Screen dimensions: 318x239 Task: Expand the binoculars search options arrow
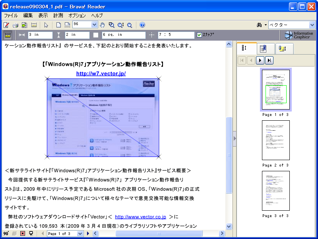[x=266, y=25]
